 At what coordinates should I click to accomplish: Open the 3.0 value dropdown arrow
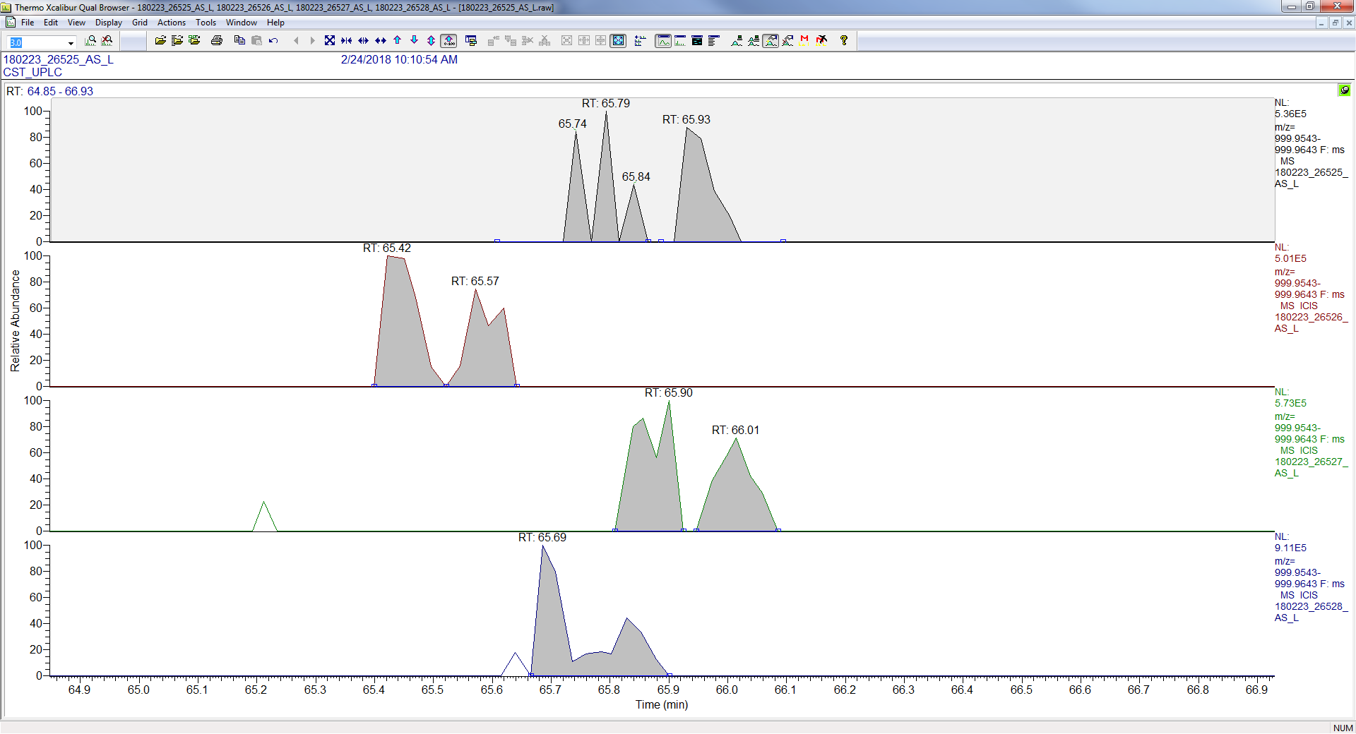coord(71,43)
